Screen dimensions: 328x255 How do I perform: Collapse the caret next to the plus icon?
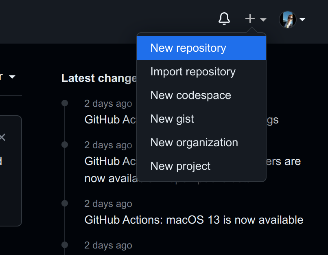pyautogui.click(x=263, y=20)
